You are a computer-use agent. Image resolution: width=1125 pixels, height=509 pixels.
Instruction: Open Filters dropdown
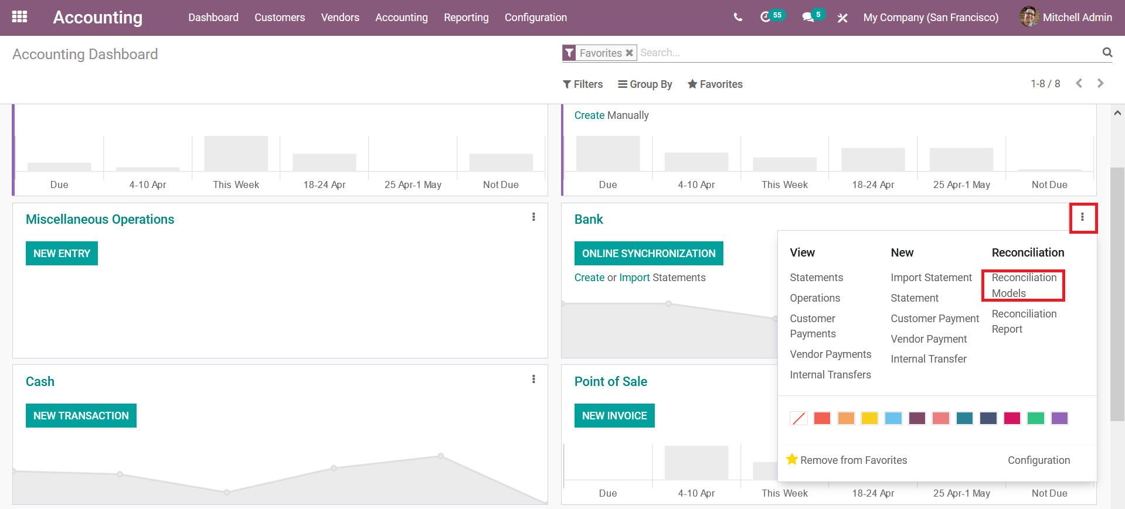pos(583,84)
